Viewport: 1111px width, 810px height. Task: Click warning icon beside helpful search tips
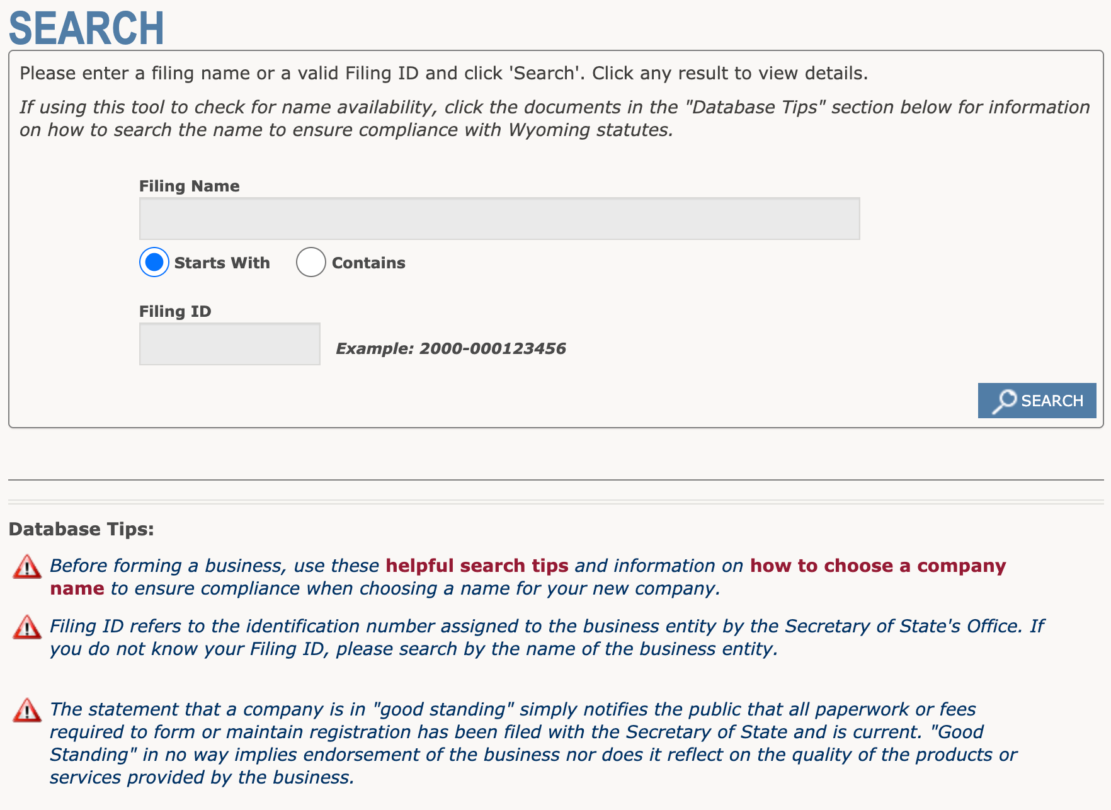tap(27, 567)
